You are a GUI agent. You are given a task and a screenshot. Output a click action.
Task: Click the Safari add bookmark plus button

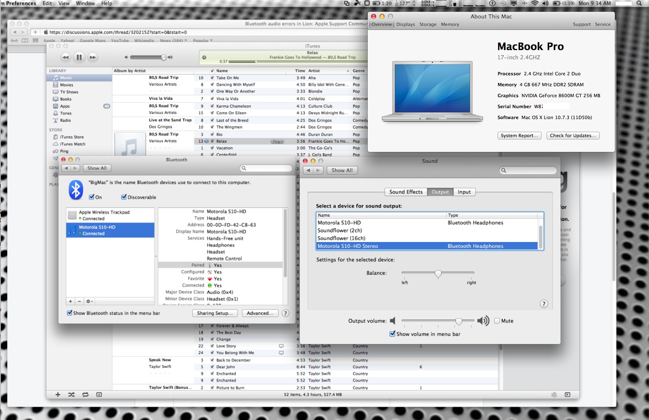(35, 32)
